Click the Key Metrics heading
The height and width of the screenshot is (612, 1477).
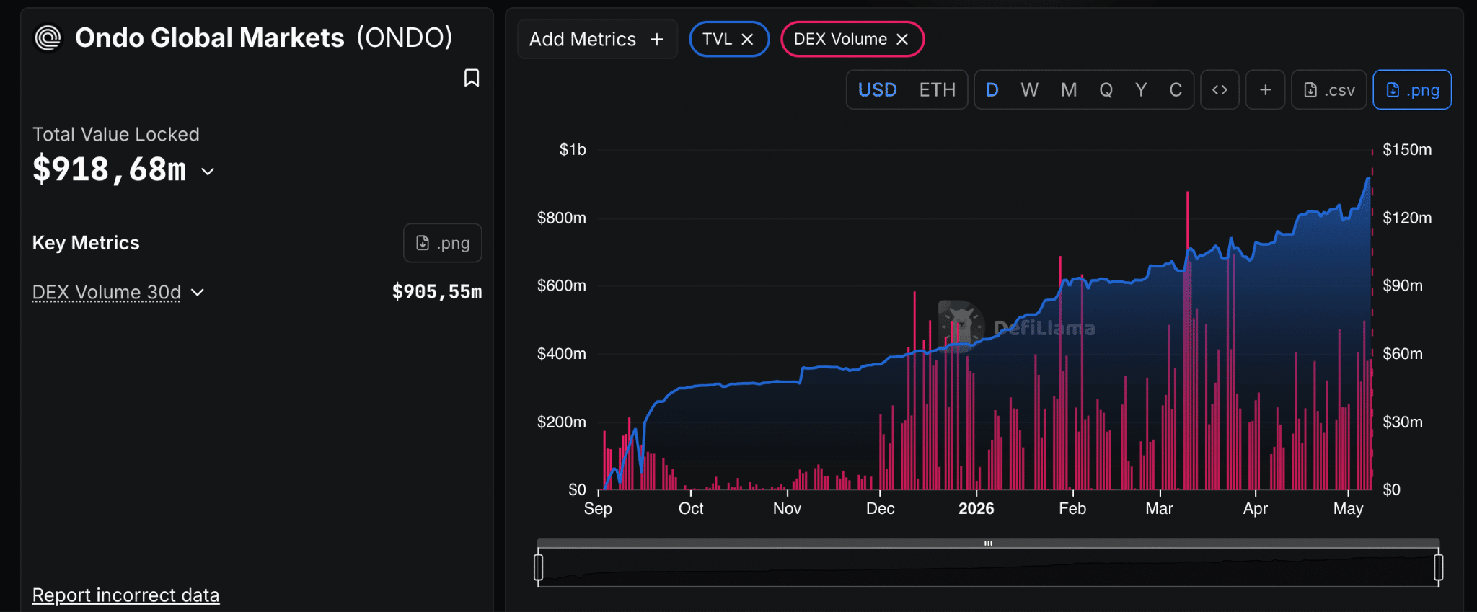[x=86, y=243]
